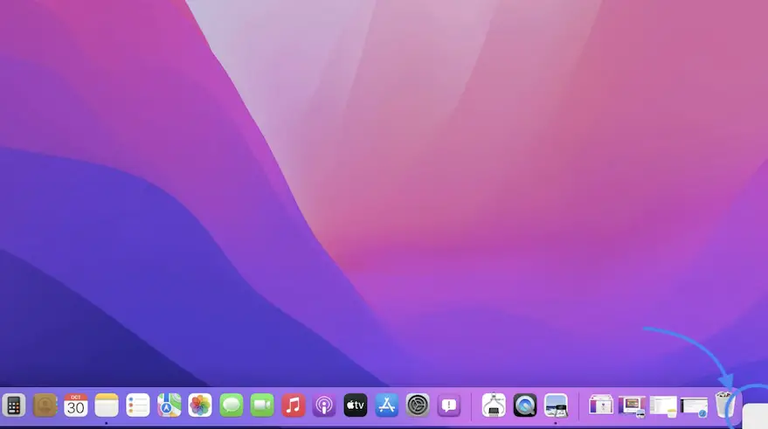Launch Feedback Assistant from the Dock
Screen dimensions: 768x429
[449, 405]
